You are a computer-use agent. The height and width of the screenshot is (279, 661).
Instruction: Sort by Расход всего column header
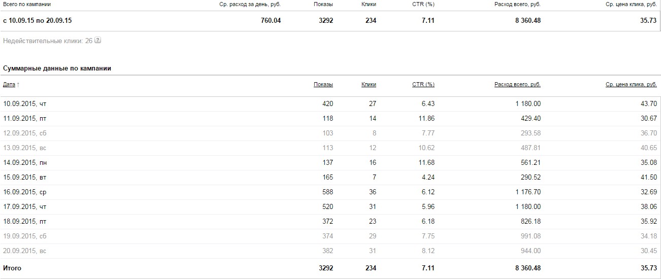[x=517, y=84]
